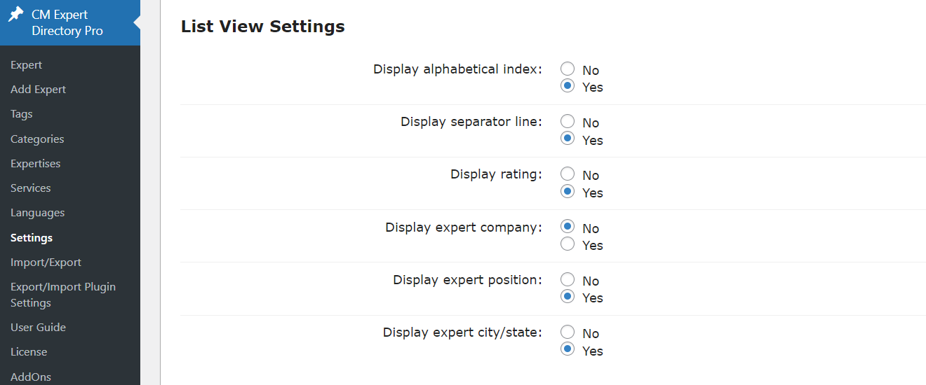Image resolution: width=926 pixels, height=385 pixels.
Task: Open Add Expert in sidebar
Action: [x=38, y=90]
